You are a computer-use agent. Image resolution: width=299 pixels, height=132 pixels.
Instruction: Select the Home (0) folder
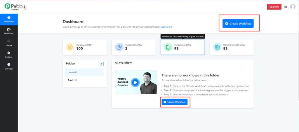pyautogui.click(x=85, y=72)
